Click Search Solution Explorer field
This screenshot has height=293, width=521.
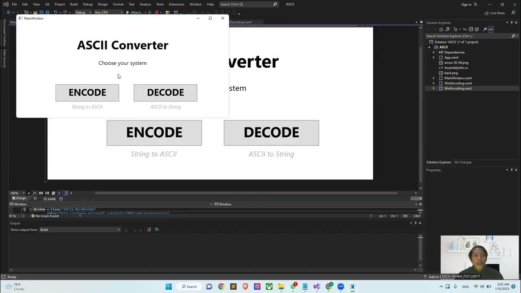tap(472, 36)
